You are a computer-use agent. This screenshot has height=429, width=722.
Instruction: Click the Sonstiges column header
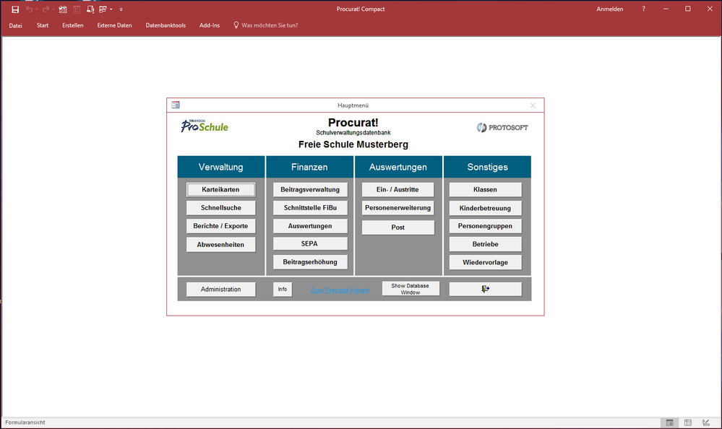(487, 167)
